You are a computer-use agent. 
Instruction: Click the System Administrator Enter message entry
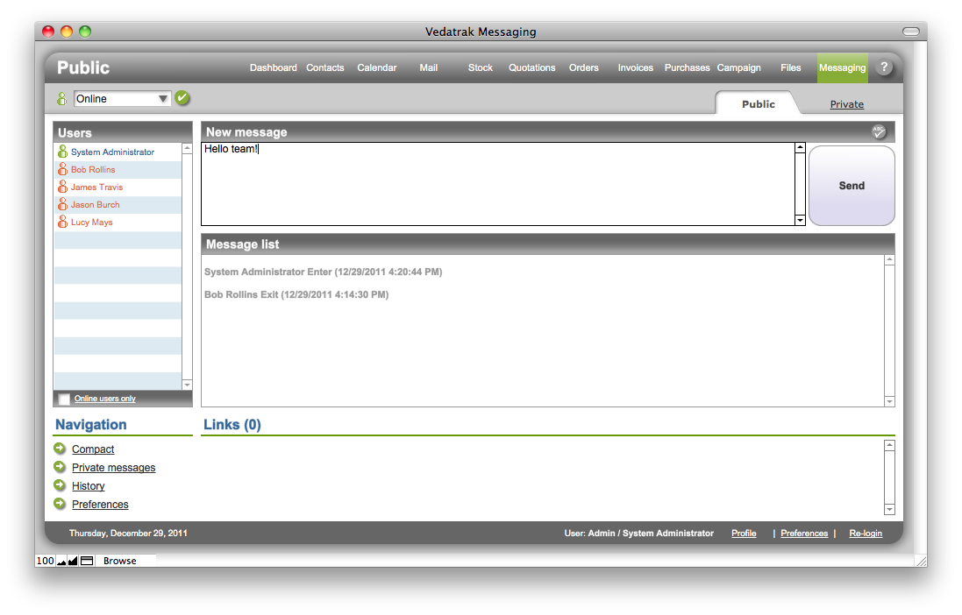pos(324,272)
